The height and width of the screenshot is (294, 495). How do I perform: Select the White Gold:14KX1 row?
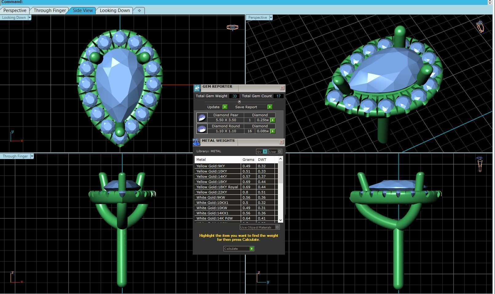(236, 213)
